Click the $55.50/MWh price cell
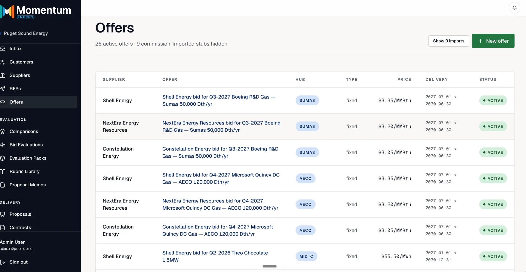The height and width of the screenshot is (272, 526). [396, 256]
